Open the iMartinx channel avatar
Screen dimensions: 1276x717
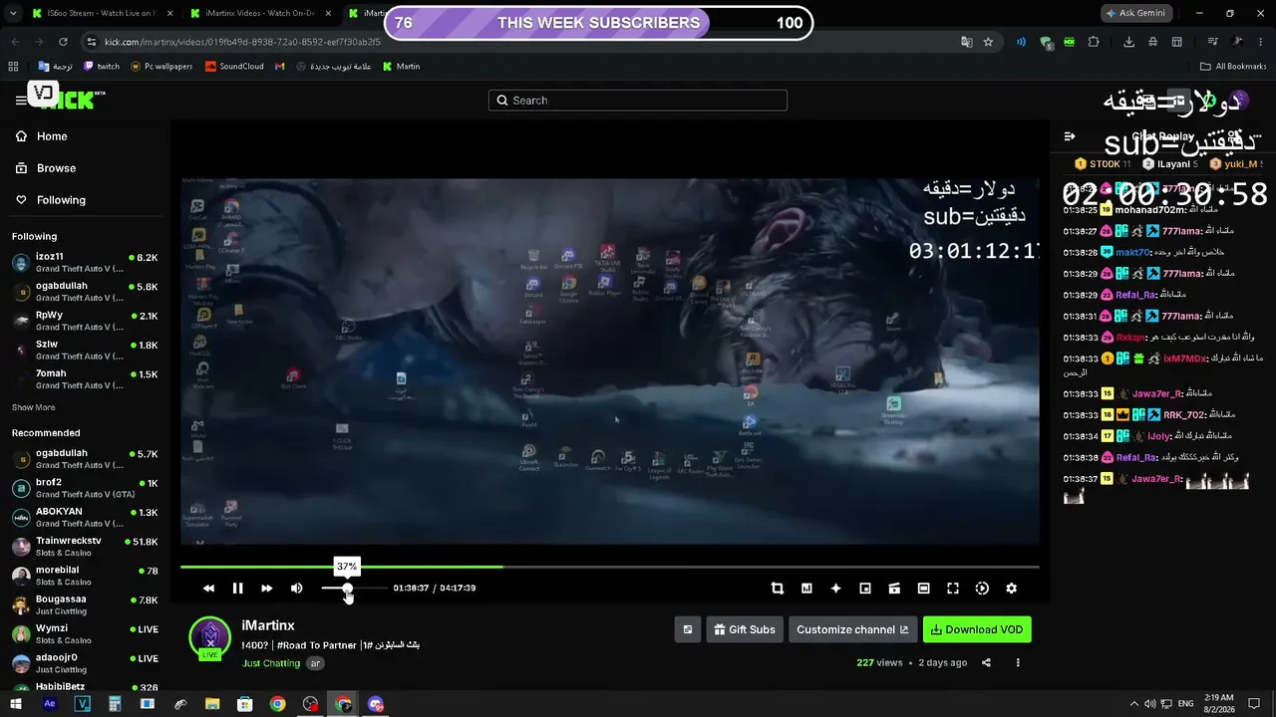209,638
